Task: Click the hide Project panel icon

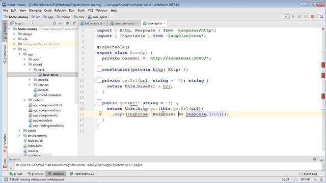Action: pyautogui.click(x=74, y=23)
